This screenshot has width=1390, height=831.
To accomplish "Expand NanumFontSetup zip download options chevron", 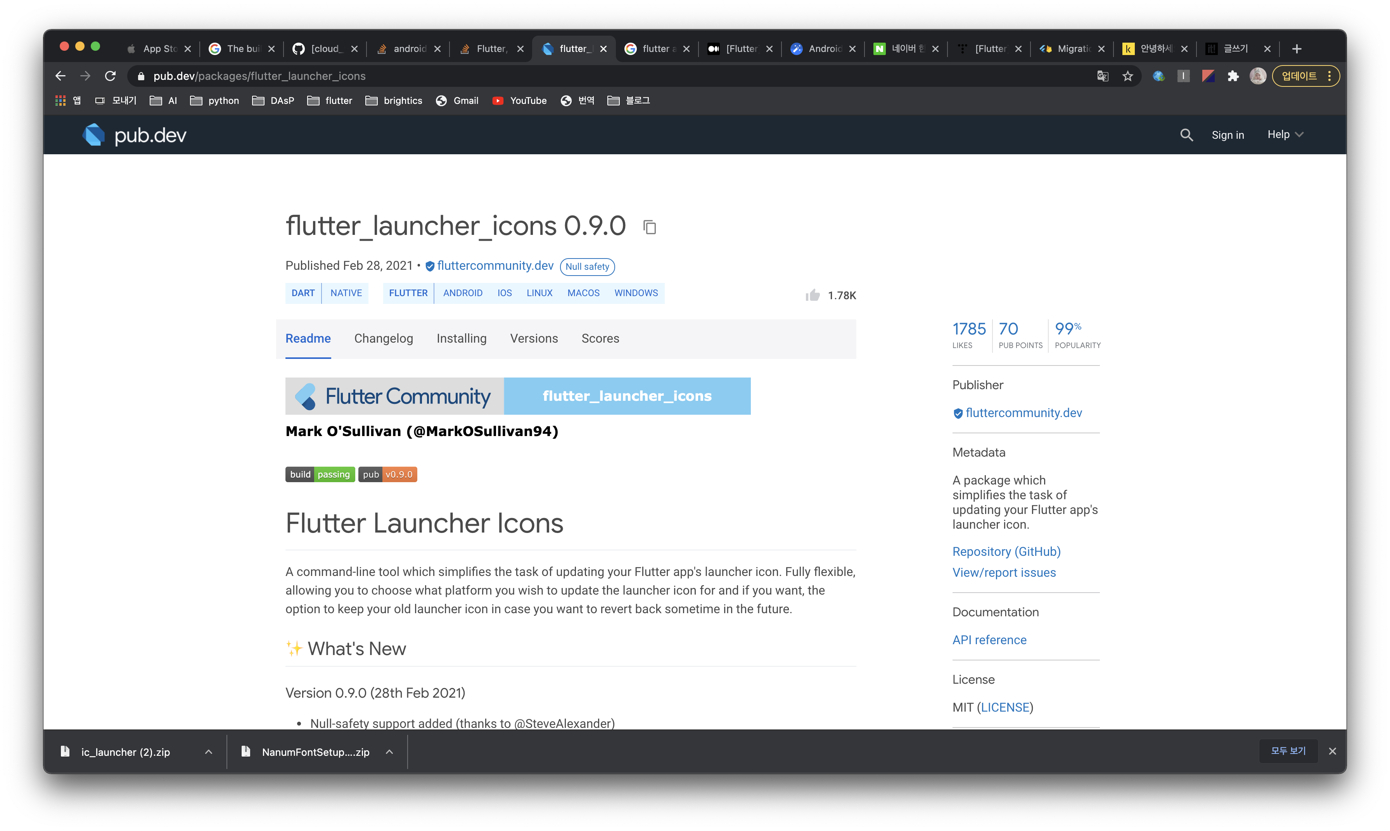I will [x=389, y=752].
